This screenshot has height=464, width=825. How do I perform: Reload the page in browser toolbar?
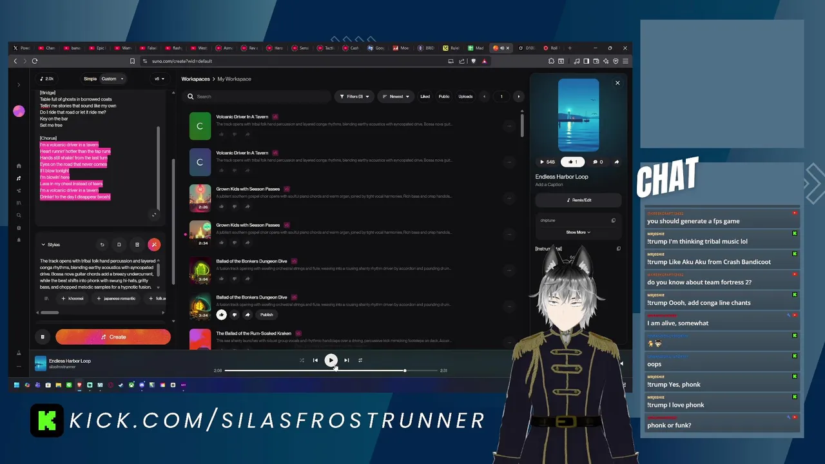tap(35, 61)
